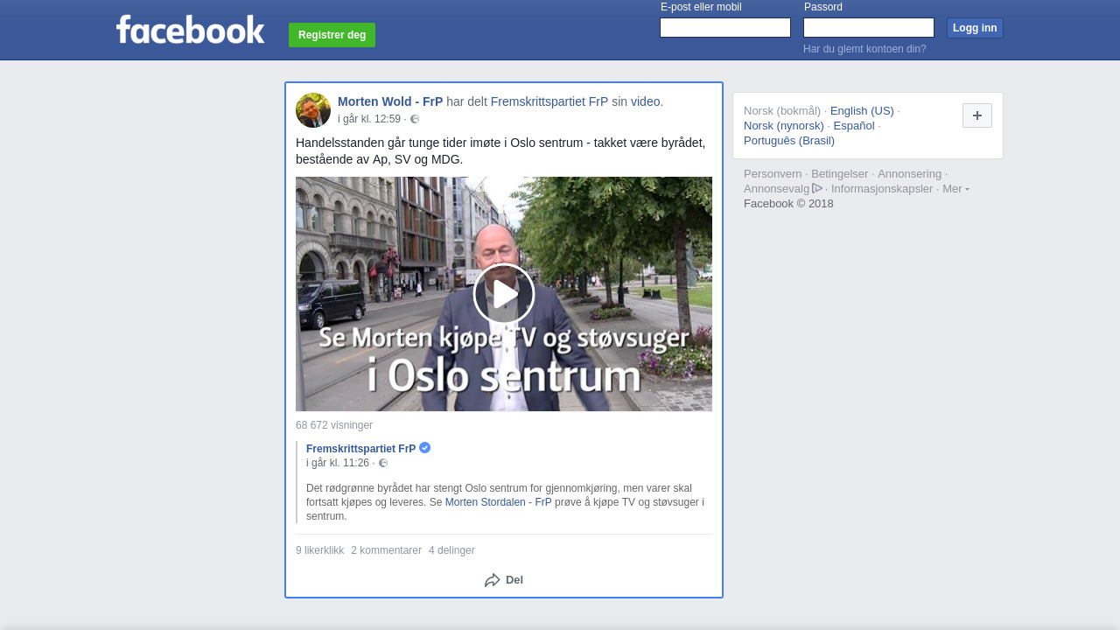Image resolution: width=1120 pixels, height=630 pixels.
Task: Open Morten Wold profile picture
Action: point(313,110)
